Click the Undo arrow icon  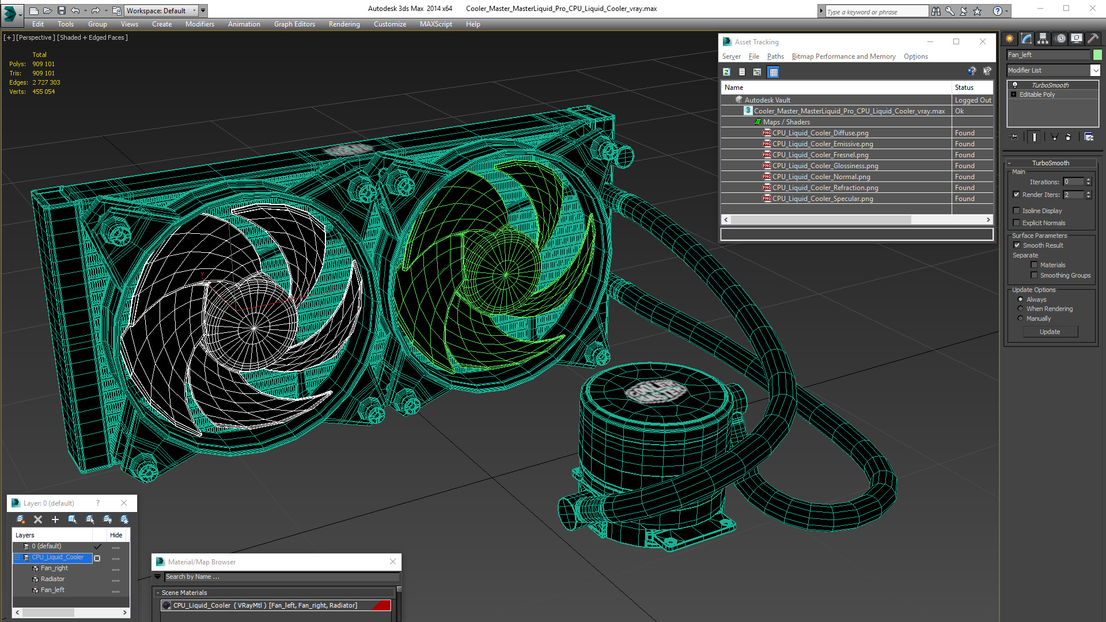pyautogui.click(x=75, y=10)
